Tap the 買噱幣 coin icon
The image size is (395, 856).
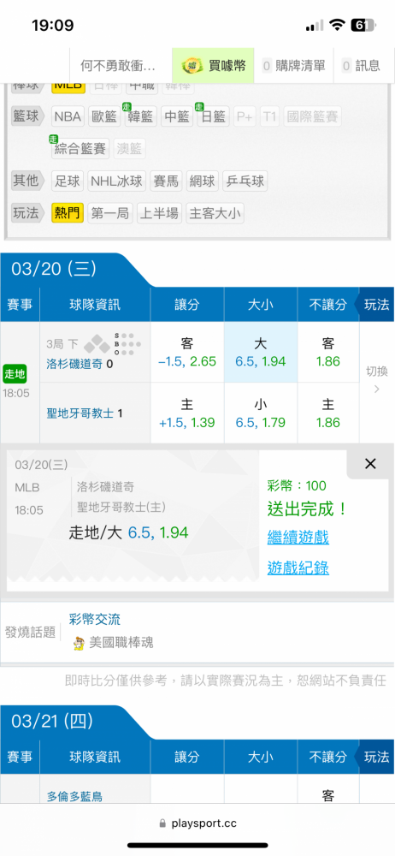point(191,66)
